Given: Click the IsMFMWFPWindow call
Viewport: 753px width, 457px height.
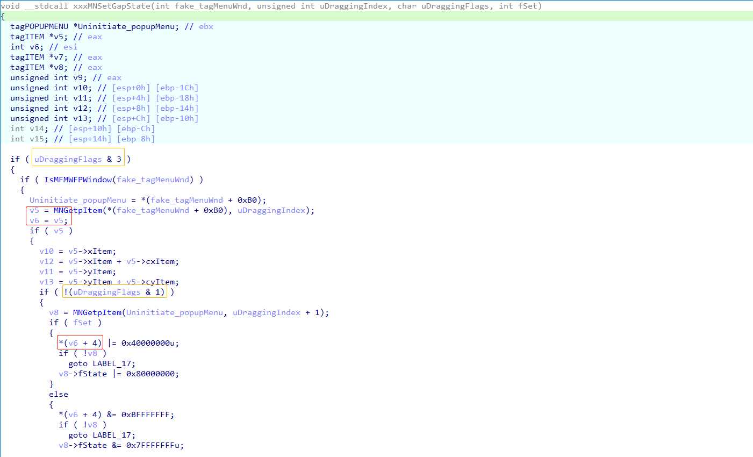Looking at the screenshot, I should tap(78, 180).
